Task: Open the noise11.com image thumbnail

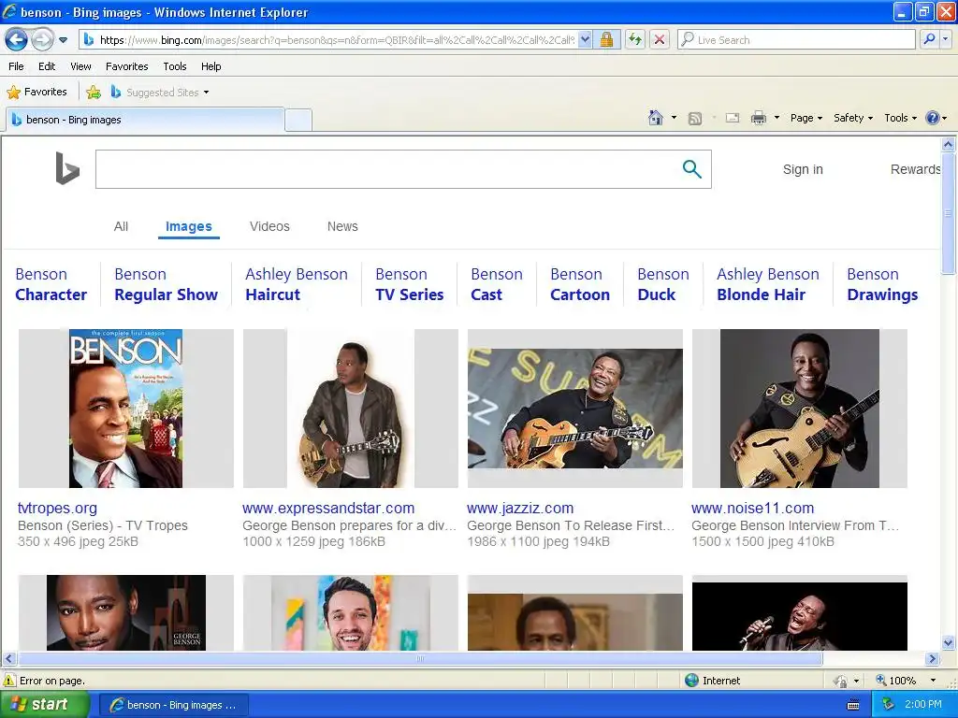Action: 800,409
